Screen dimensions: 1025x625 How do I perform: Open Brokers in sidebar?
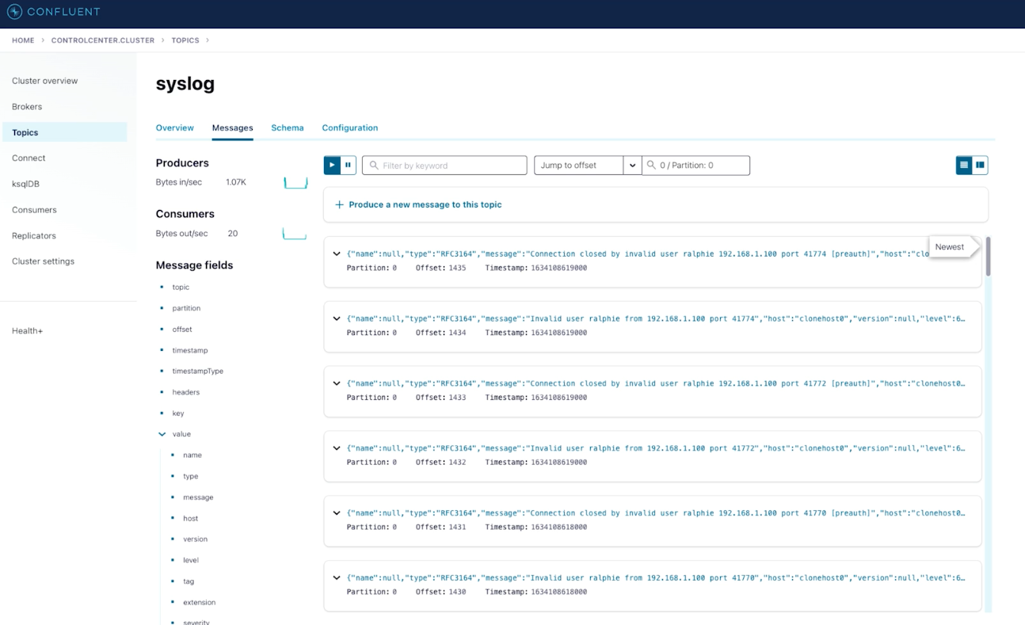[27, 106]
